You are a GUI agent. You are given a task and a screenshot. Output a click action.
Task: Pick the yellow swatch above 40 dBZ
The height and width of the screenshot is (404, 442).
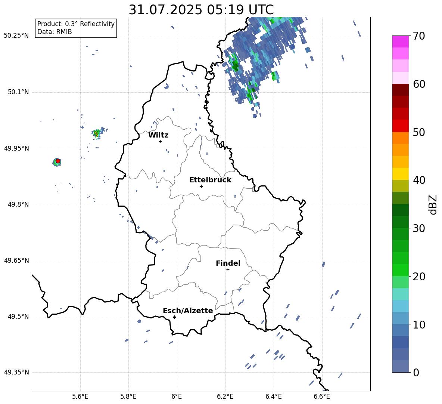(x=400, y=174)
